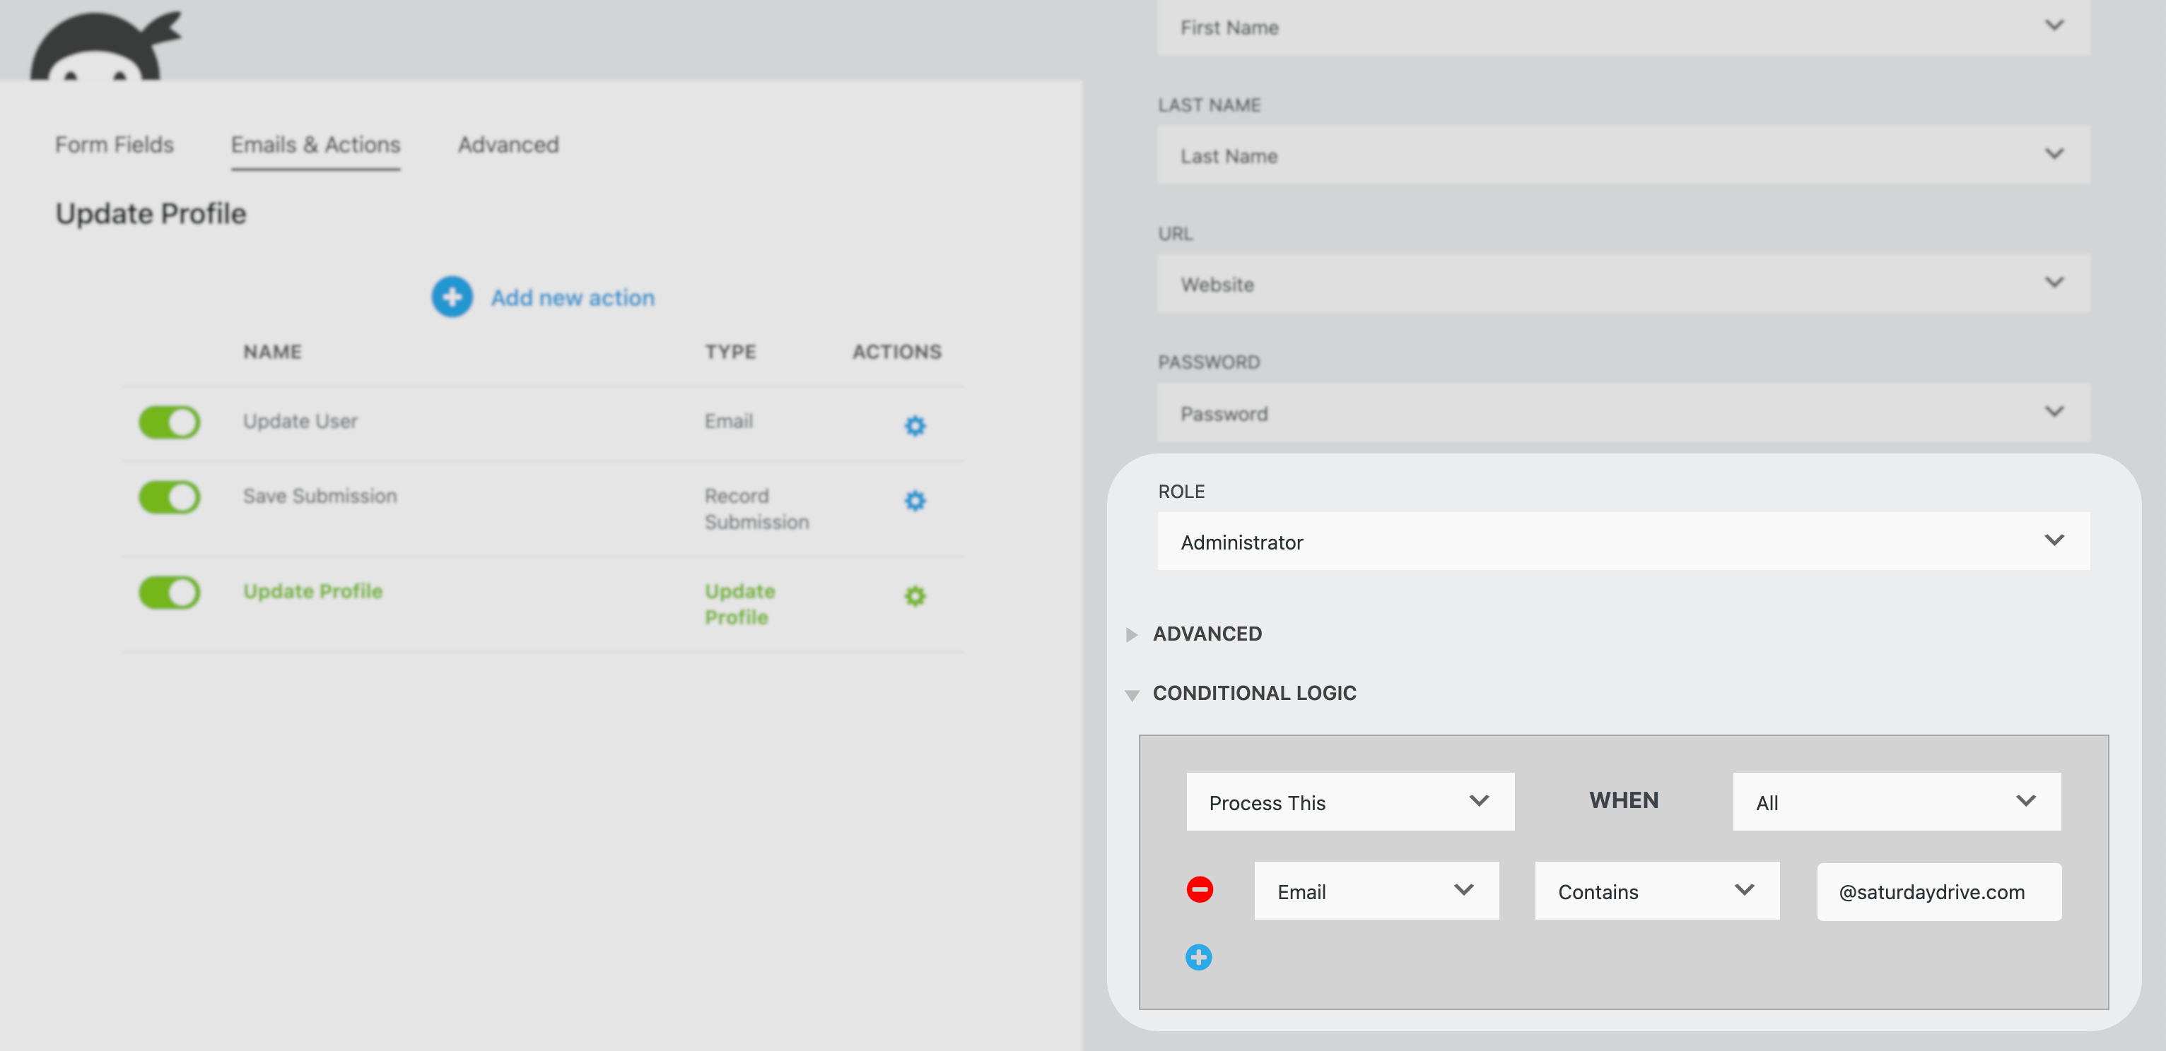Image resolution: width=2166 pixels, height=1051 pixels.
Task: Add a condition with the blue plus
Action: click(1198, 957)
